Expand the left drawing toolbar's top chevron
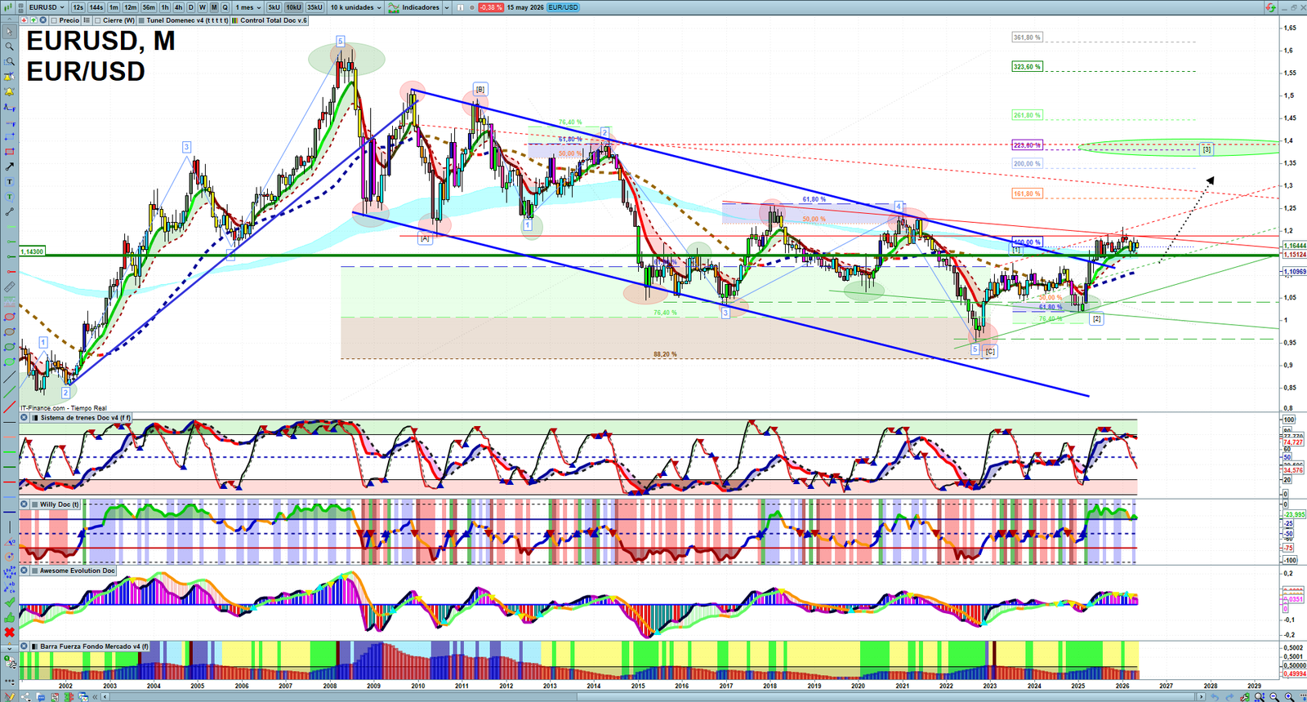The height and width of the screenshot is (702, 1307). click(x=9, y=20)
